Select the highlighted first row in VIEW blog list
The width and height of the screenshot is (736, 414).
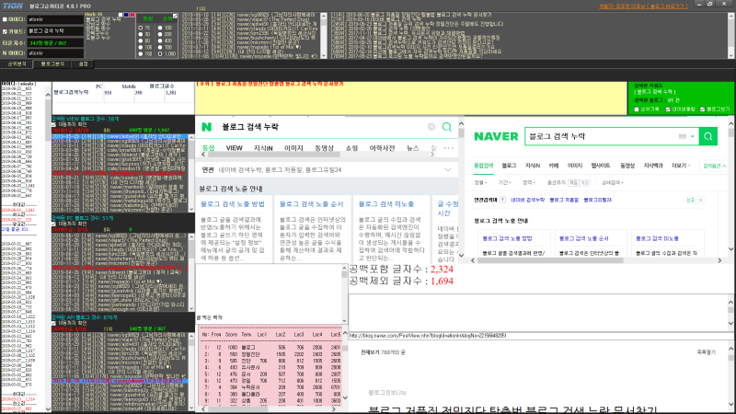120,136
